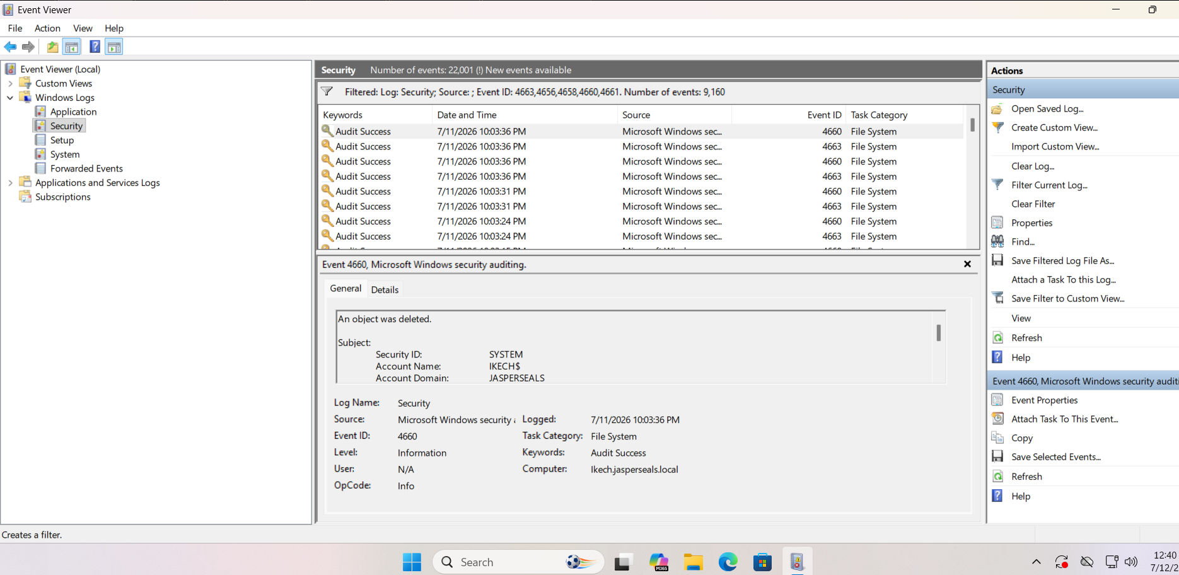Image resolution: width=1179 pixels, height=575 pixels.
Task: Switch to the Details tab
Action: tap(385, 289)
